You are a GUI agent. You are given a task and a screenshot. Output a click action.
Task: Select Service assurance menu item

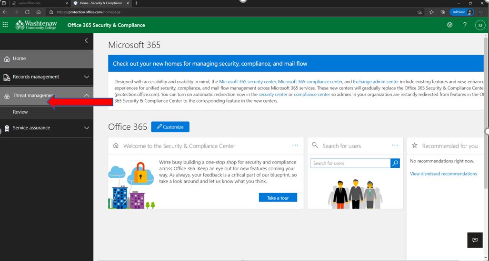[47, 128]
